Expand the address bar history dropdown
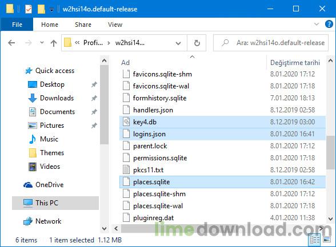This screenshot has height=247, width=336. click(178, 43)
